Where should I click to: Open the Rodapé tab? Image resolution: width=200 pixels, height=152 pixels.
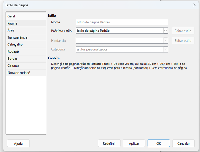(x=13, y=51)
